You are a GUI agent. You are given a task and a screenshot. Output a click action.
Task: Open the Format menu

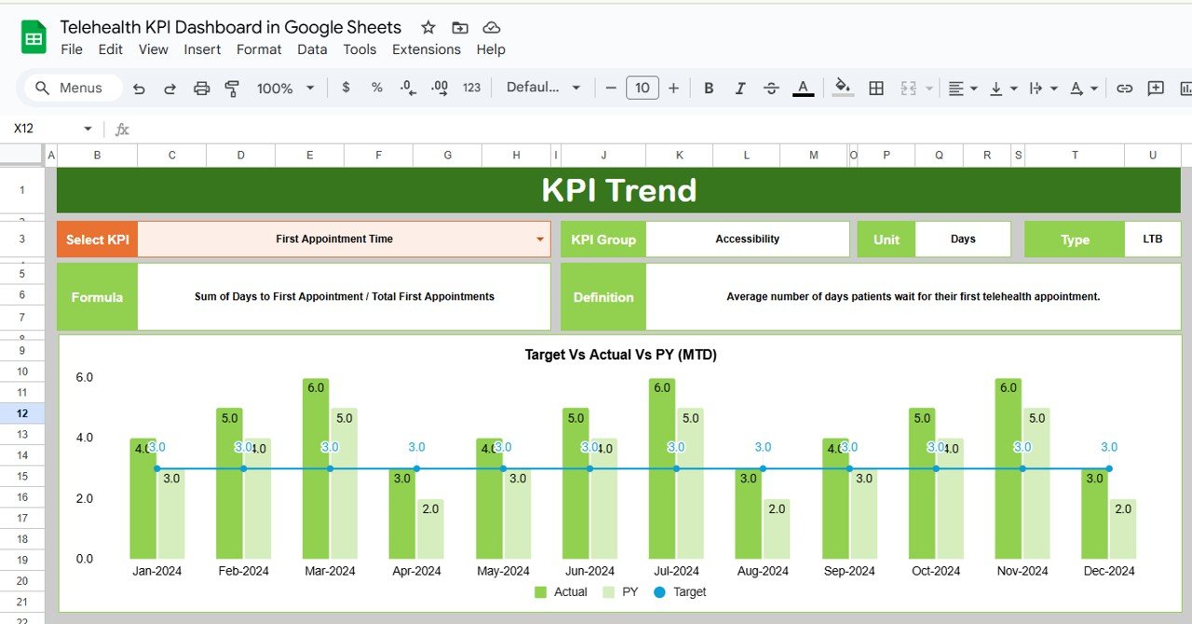point(258,49)
